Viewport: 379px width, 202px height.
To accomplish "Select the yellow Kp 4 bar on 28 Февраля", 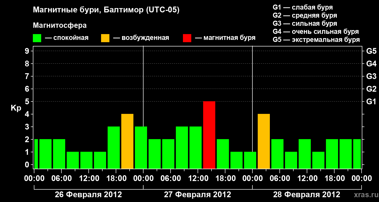I will point(264,141).
